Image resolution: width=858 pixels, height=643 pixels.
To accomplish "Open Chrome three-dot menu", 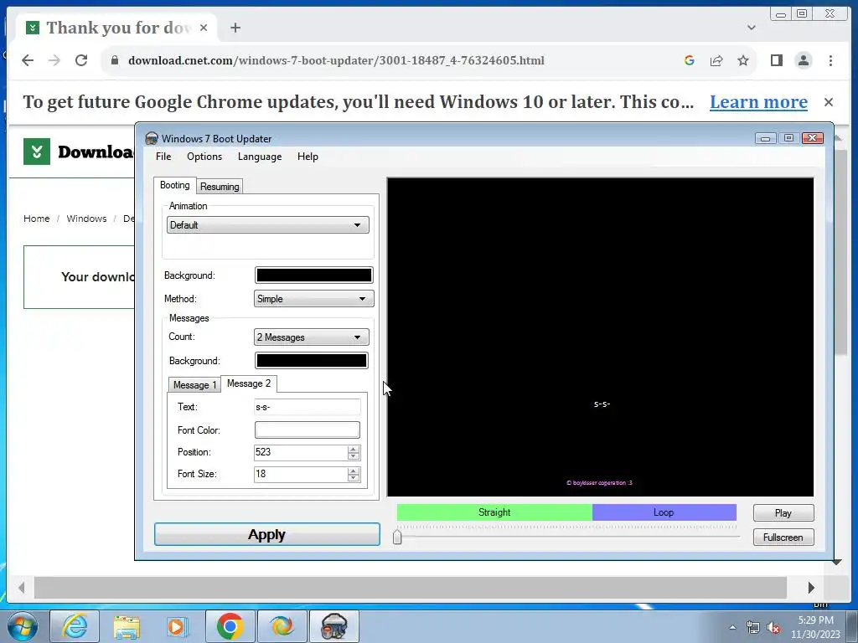I will point(830,60).
